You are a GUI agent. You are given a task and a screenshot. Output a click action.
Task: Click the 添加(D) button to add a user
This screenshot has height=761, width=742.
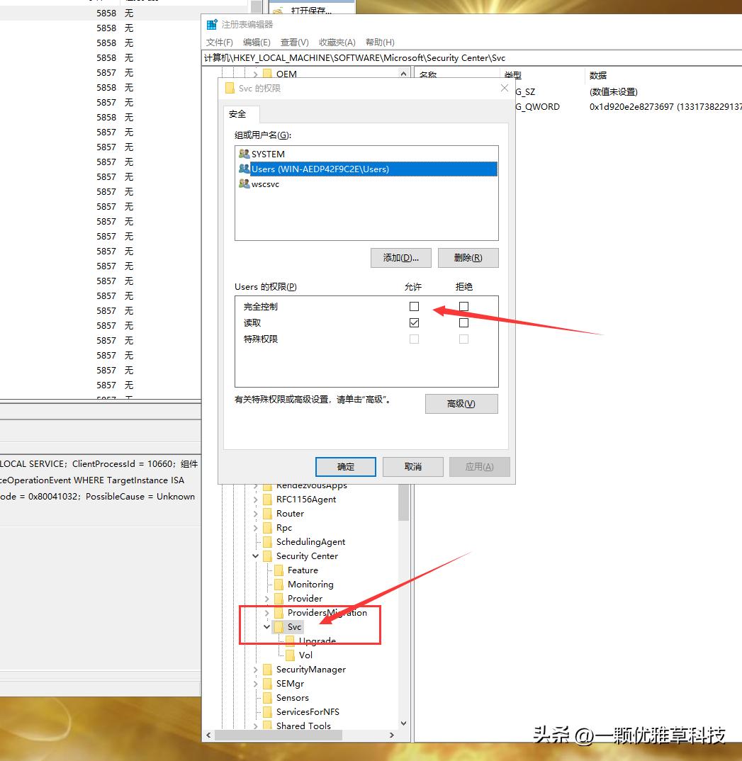400,257
